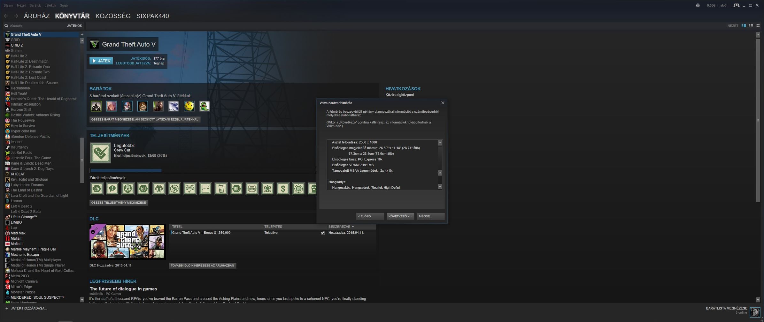Click ÖSSZES TELJESÍTMÉNY MEGNÉZÉSE button
764x322 pixels.
pos(119,203)
